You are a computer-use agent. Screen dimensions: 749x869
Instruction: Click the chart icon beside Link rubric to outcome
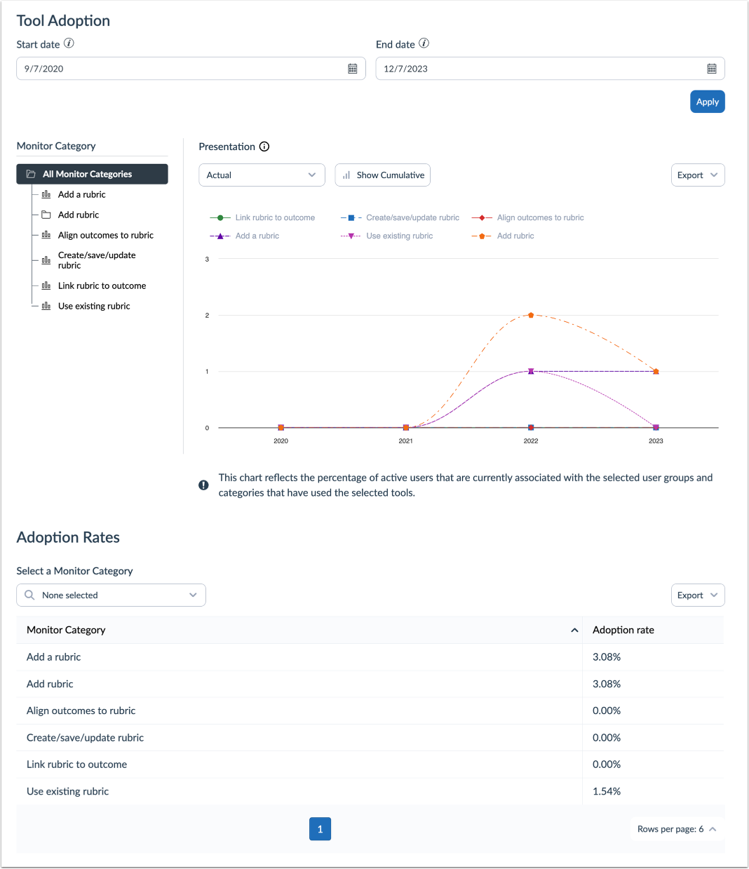pyautogui.click(x=46, y=285)
